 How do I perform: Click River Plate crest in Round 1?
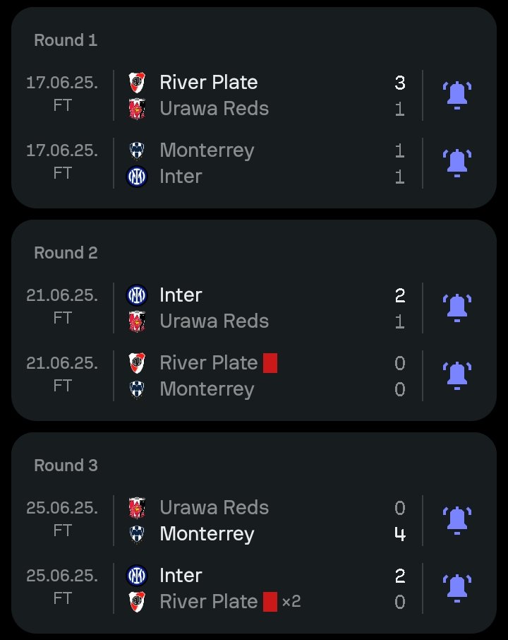pyautogui.click(x=137, y=83)
